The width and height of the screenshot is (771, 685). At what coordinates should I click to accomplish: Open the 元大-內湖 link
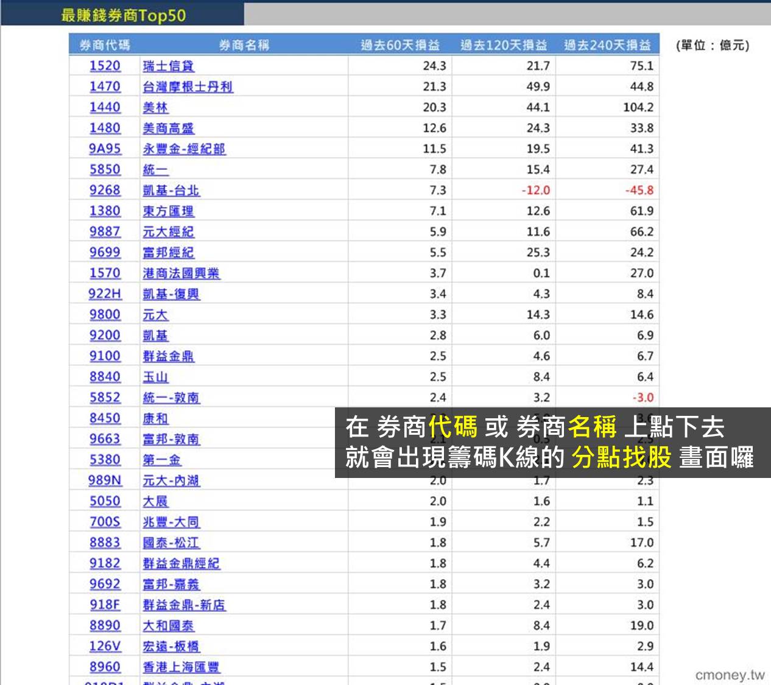coord(171,480)
